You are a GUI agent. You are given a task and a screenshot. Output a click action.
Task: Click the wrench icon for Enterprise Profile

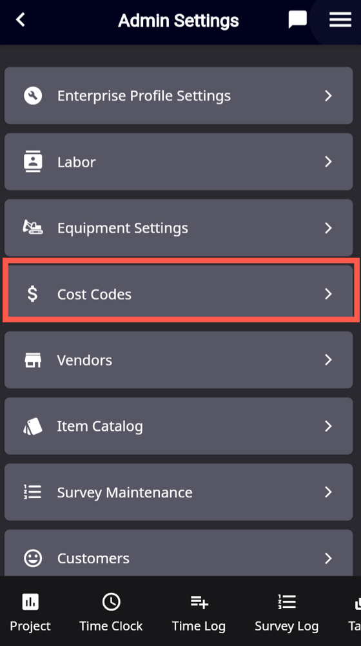coord(33,96)
